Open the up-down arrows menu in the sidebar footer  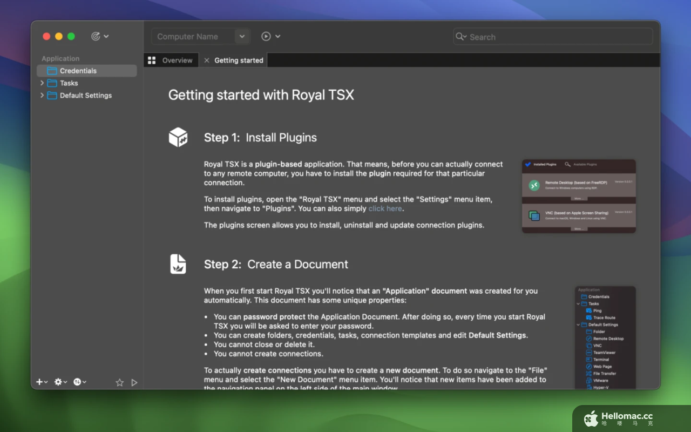(x=79, y=382)
